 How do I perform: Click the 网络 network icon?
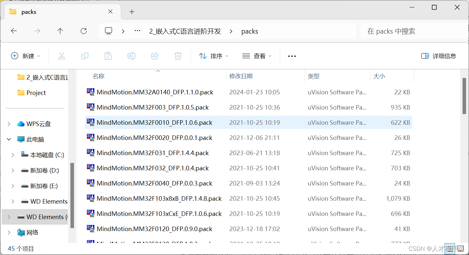point(21,232)
